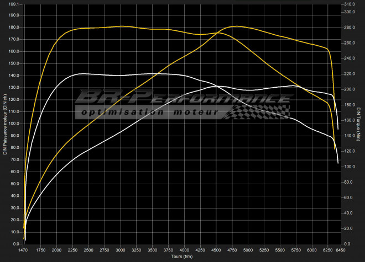Click the 310.0 maximum on torque axis

(349, 4)
